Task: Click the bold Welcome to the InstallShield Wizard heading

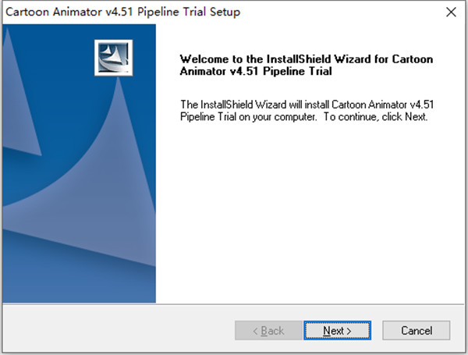Action: (305, 59)
